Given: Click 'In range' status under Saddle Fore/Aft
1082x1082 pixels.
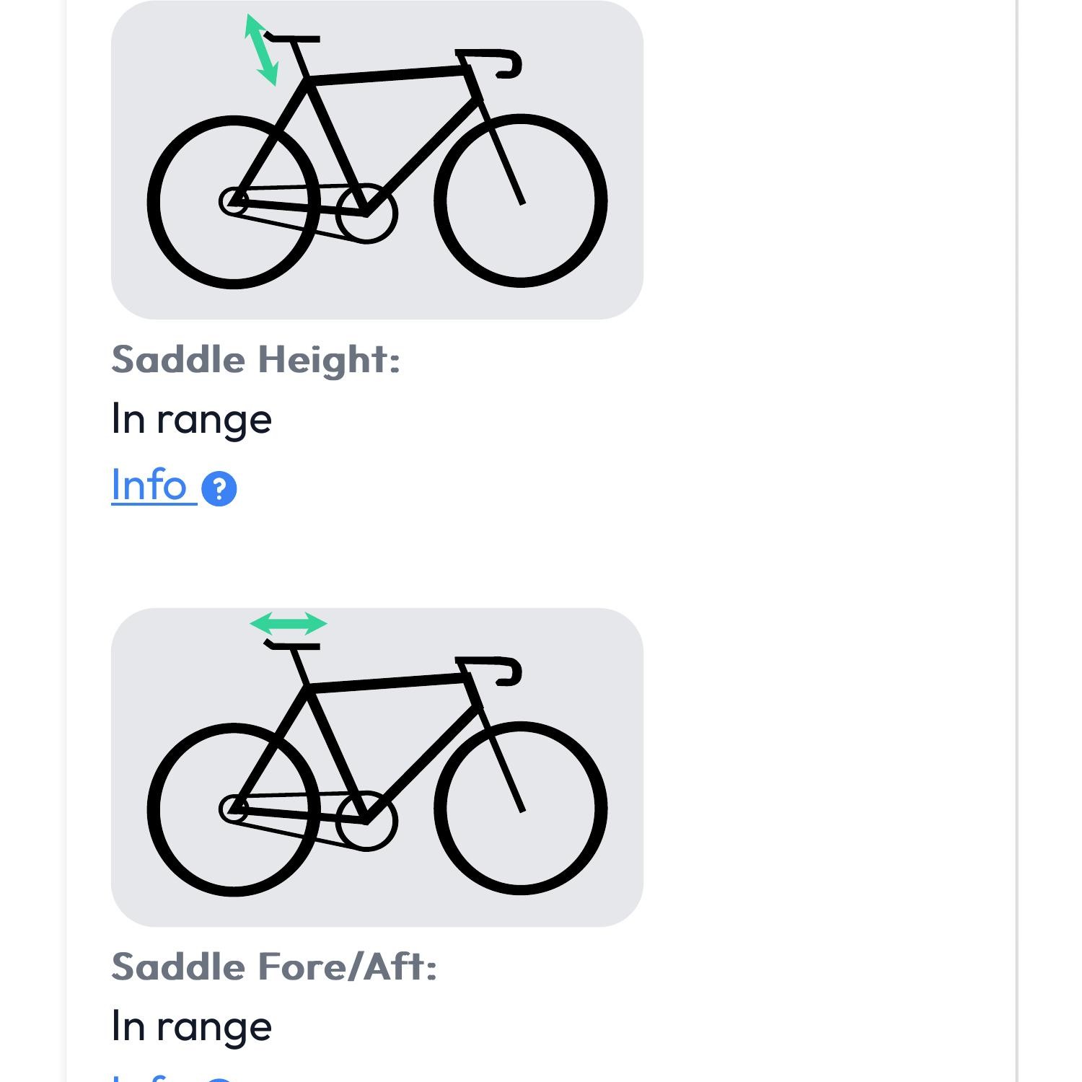Looking at the screenshot, I should click(191, 1026).
